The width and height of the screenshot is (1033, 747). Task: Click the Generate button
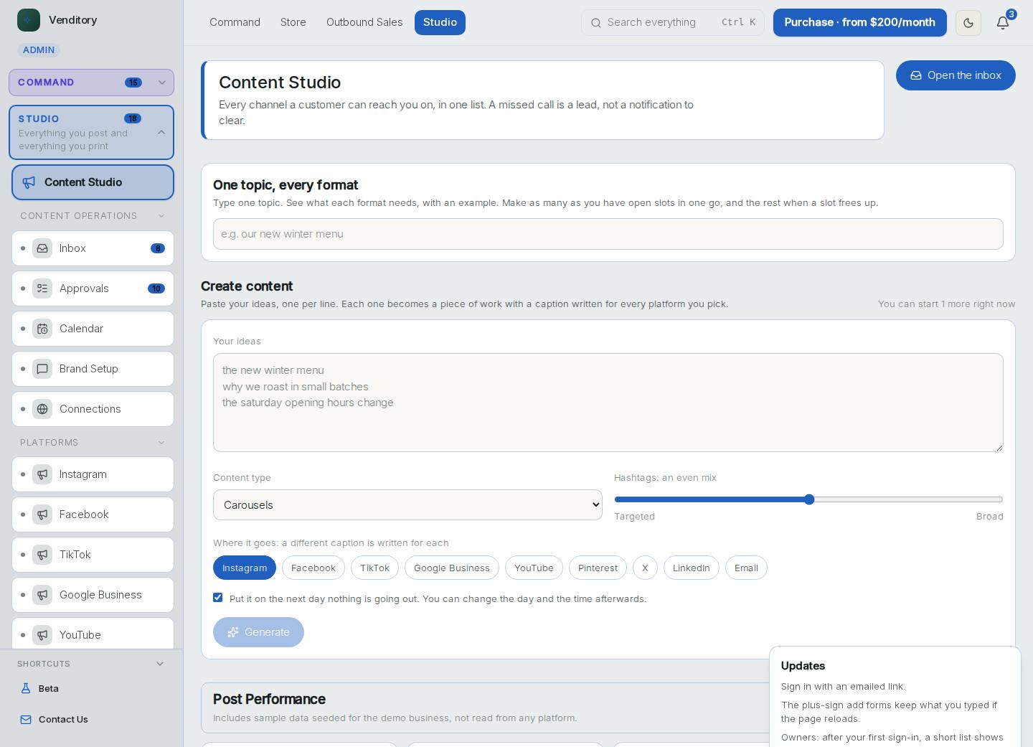[258, 632]
